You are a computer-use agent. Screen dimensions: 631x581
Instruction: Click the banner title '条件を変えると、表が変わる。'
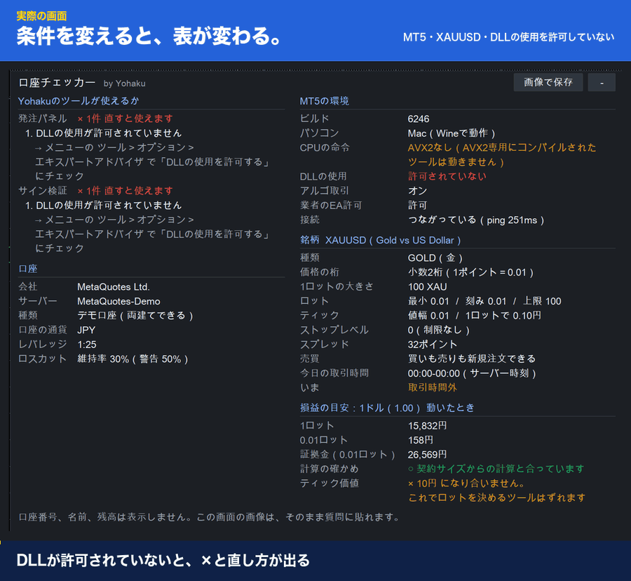click(149, 36)
